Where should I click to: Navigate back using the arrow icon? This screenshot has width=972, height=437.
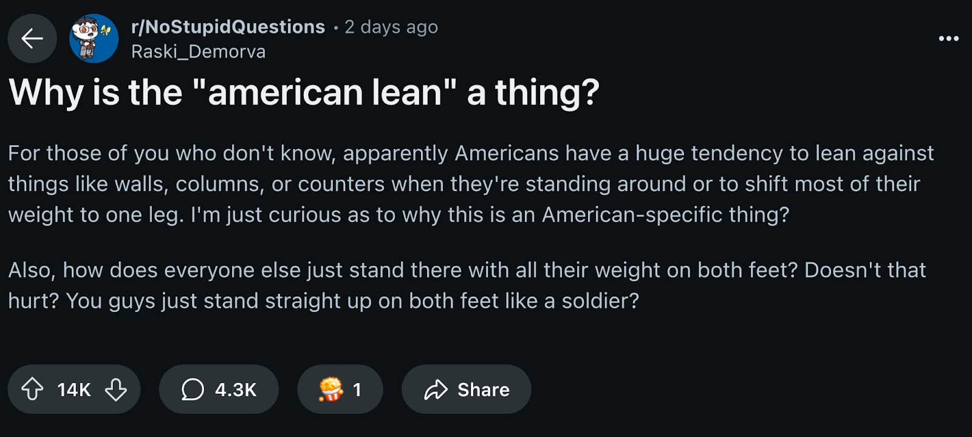[32, 38]
